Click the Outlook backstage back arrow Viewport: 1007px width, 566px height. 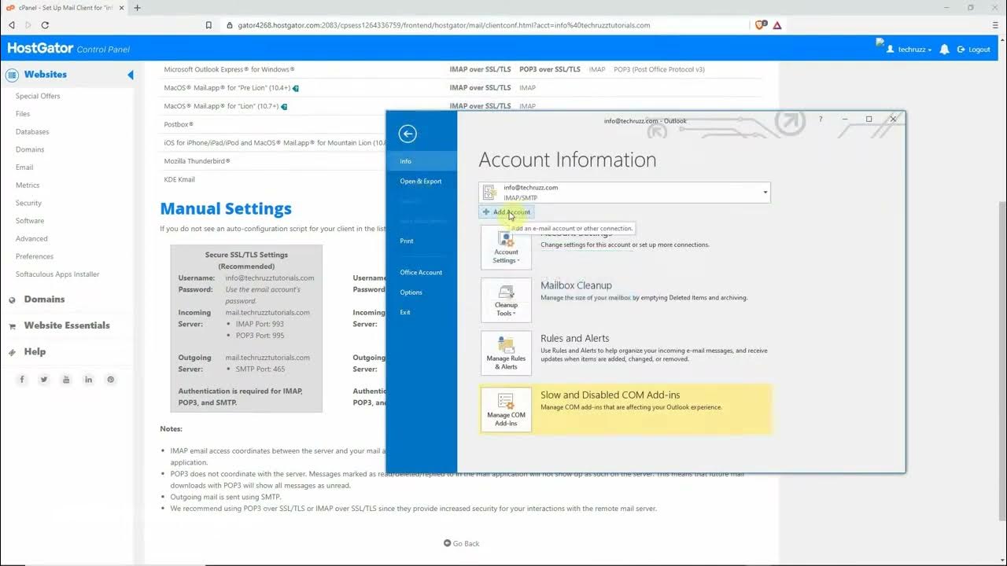[408, 134]
